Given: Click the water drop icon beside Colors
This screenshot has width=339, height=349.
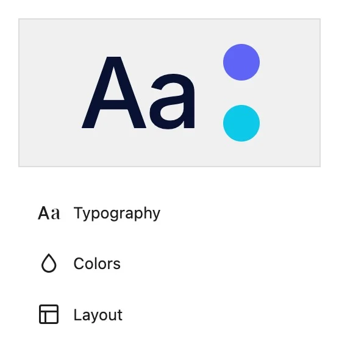Looking at the screenshot, I should click(x=49, y=263).
